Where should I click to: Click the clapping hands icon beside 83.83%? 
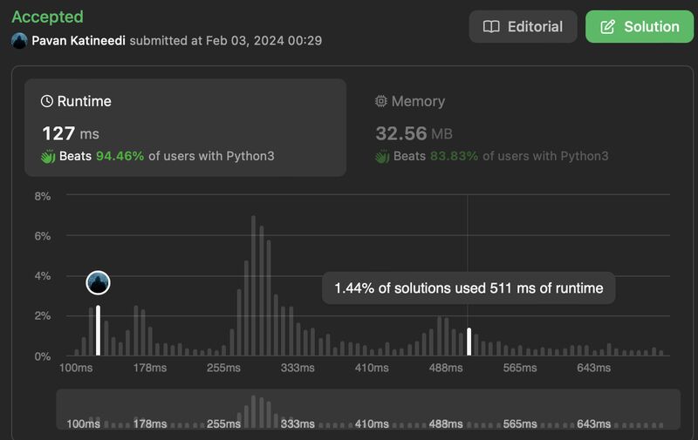click(382, 157)
